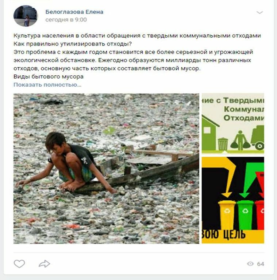Open the Белоглазова Елена profile link
This screenshot has width=277, height=280.
74,12
